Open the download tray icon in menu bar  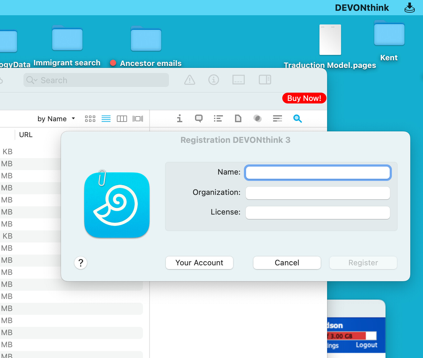point(410,8)
